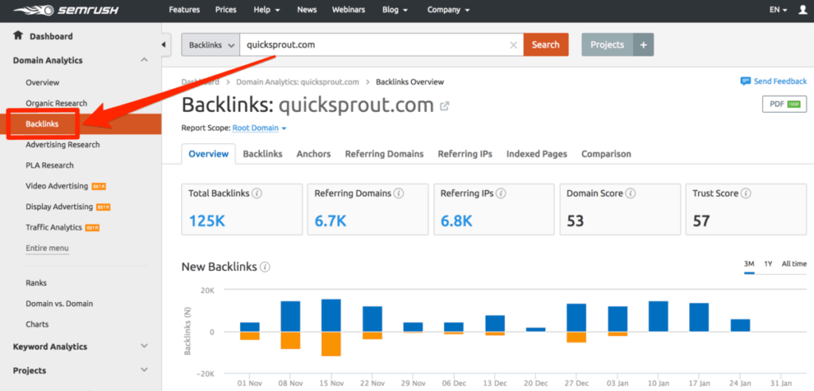814x391 pixels.
Task: Click the 125K total backlinks value
Action: point(207,221)
